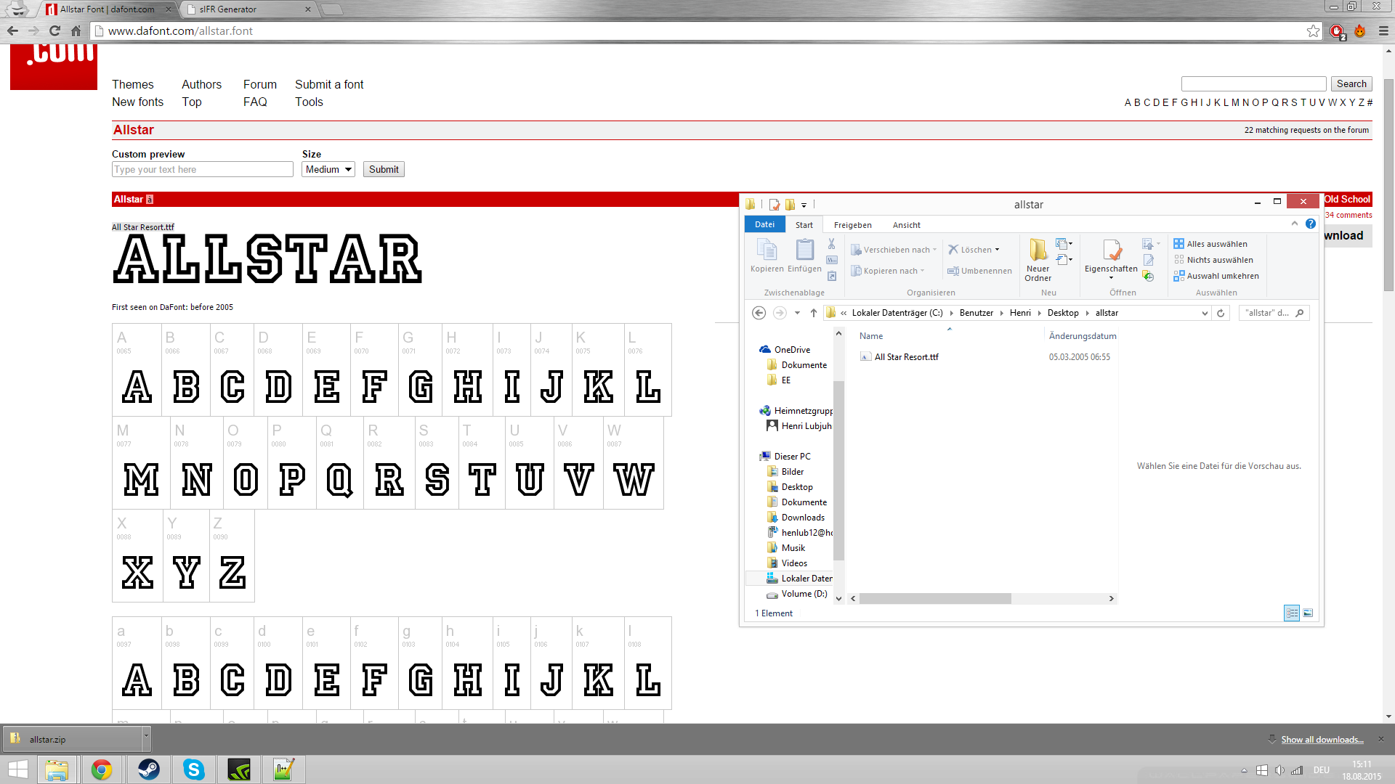Click the Chrome home button
The image size is (1395, 784).
coord(76,31)
